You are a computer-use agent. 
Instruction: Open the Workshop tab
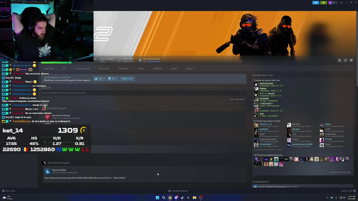(x=157, y=68)
